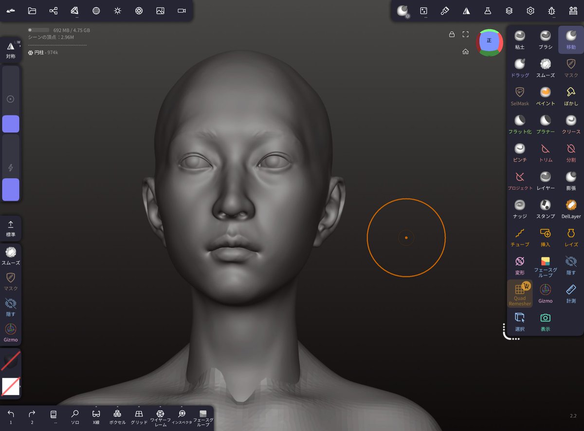Open the background image menu
Screen dimensions: 584x431
160,11
